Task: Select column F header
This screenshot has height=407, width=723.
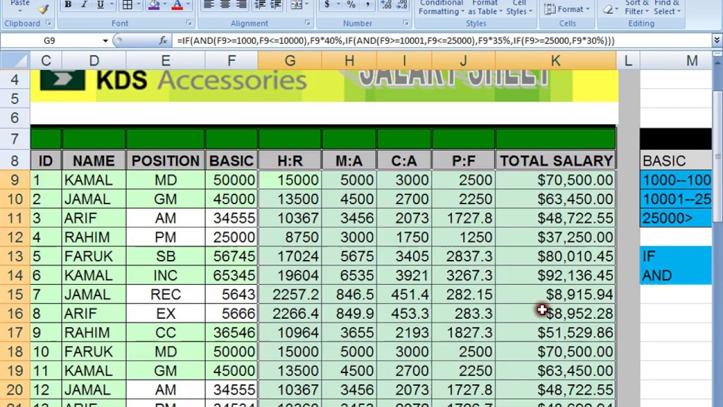Action: 232,60
